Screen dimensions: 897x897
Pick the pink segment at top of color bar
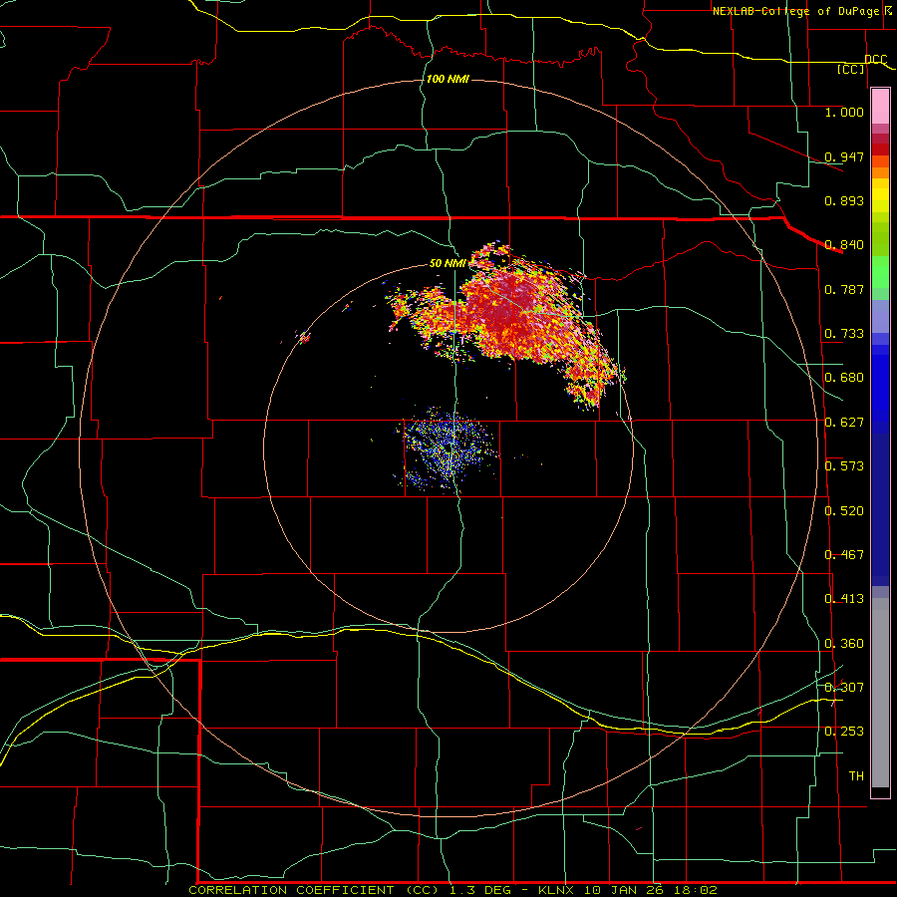[x=880, y=107]
